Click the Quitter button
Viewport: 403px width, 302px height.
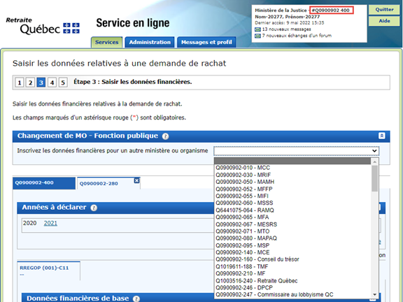point(384,10)
